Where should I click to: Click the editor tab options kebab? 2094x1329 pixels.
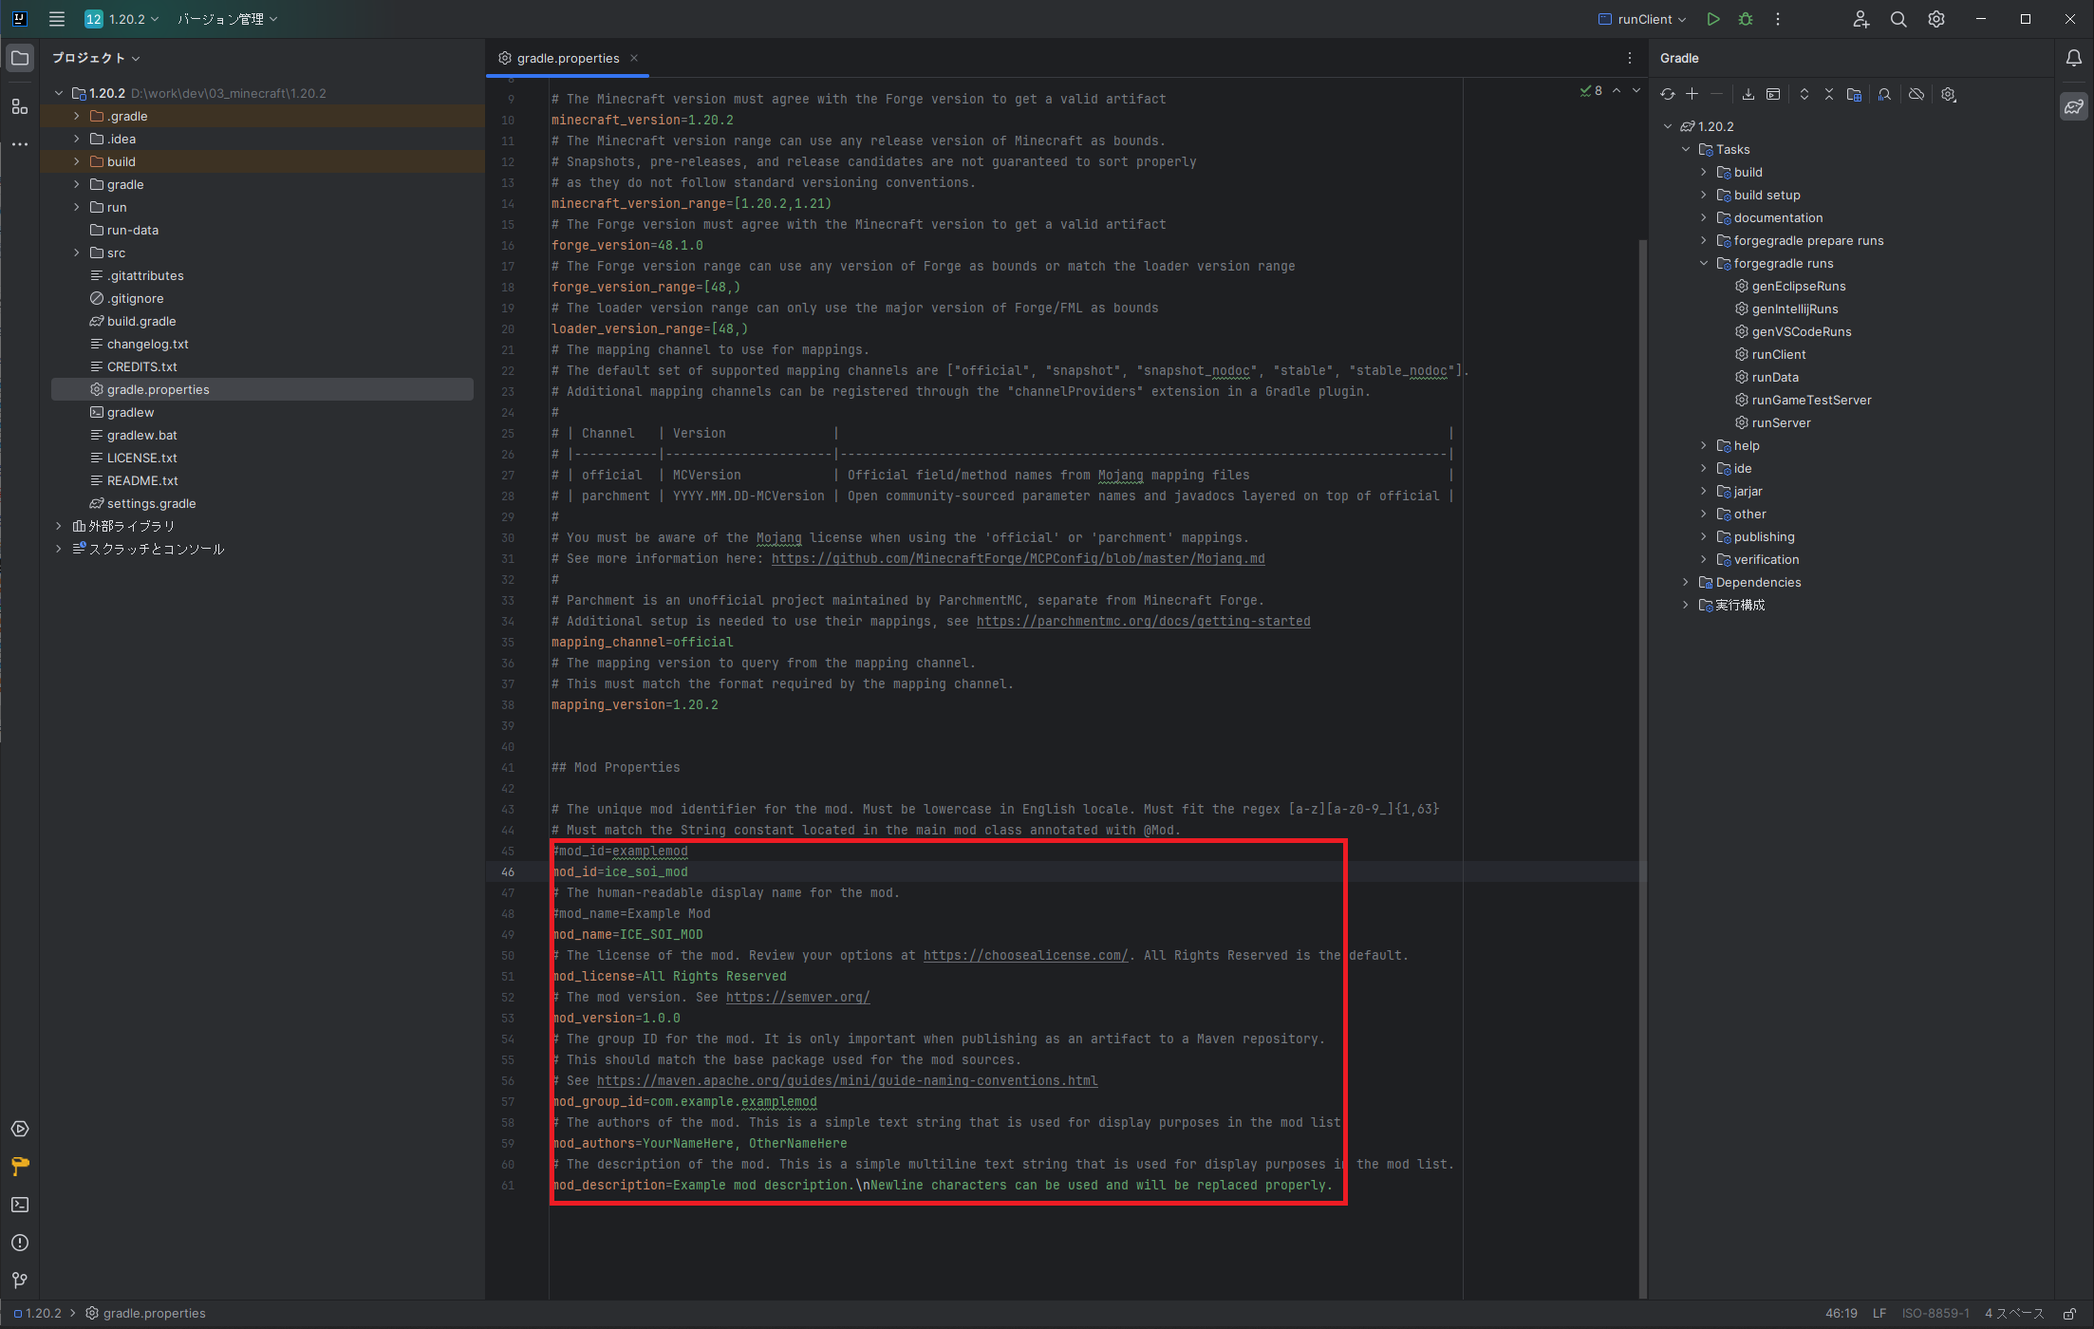coord(1630,59)
